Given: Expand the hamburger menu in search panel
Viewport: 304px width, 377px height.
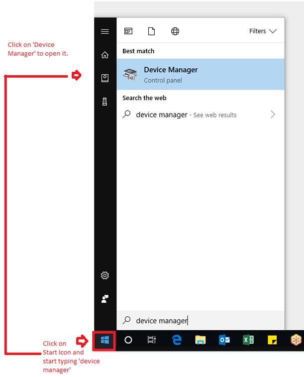Looking at the screenshot, I should pyautogui.click(x=105, y=31).
